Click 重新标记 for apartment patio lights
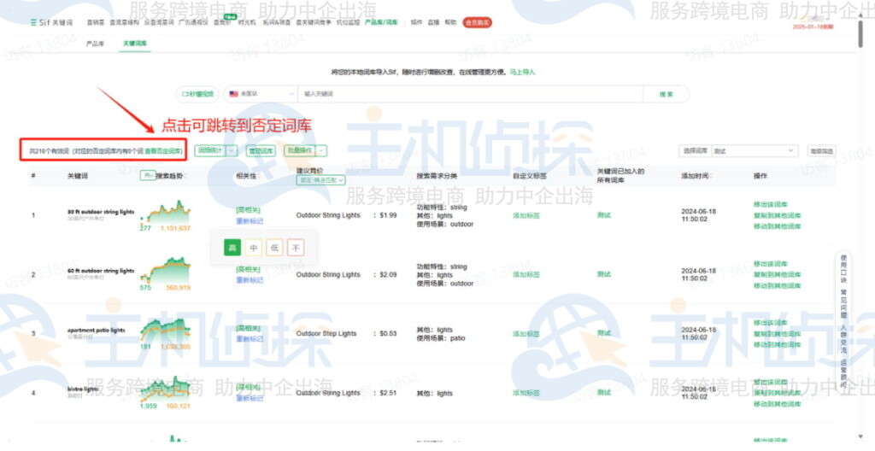The width and height of the screenshot is (875, 451). (249, 340)
